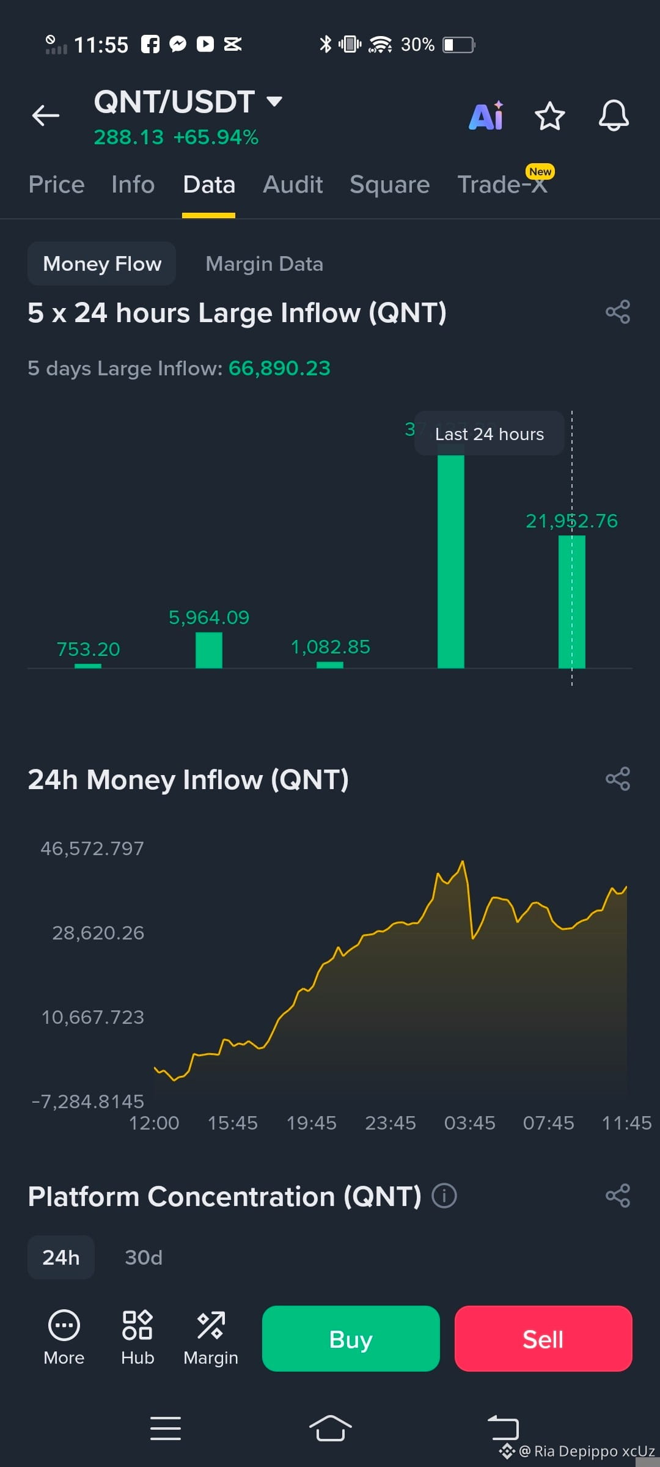Show Platform Concentration info tooltip
This screenshot has width=660, height=1467.
pyautogui.click(x=444, y=1196)
